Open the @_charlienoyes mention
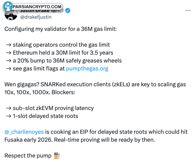This screenshot has width=196, height=162. click(x=24, y=132)
